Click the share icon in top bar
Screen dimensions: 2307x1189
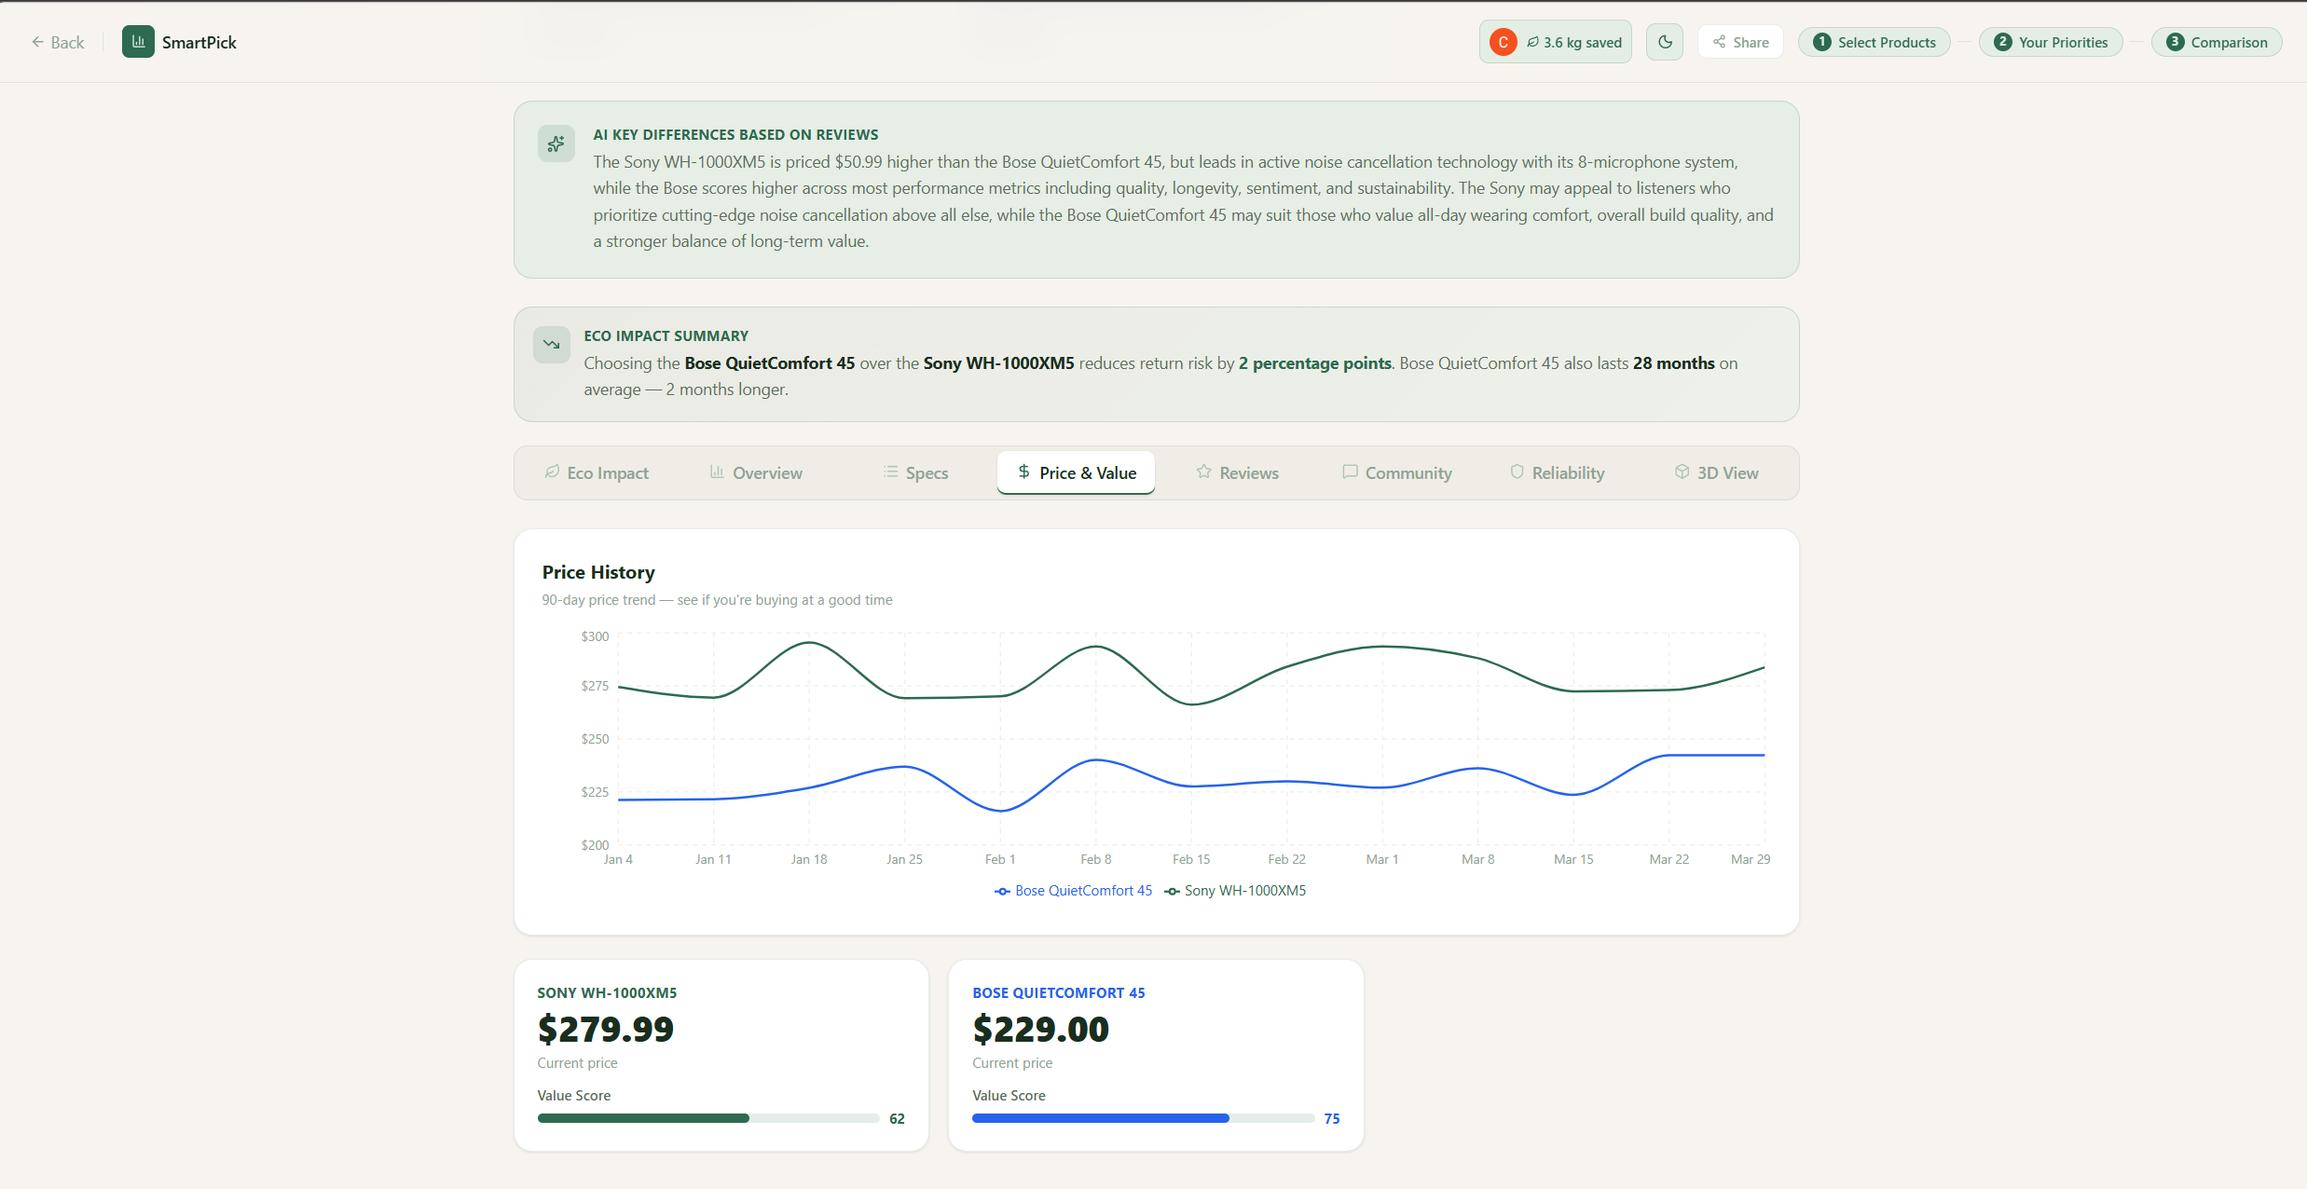1720,42
